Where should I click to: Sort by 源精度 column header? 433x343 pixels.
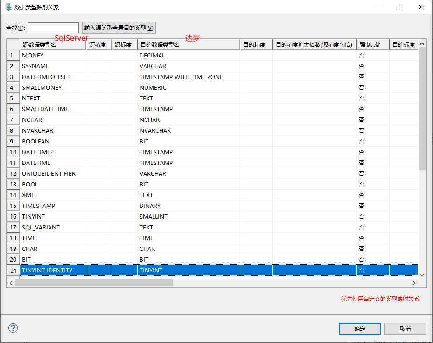[x=99, y=44]
